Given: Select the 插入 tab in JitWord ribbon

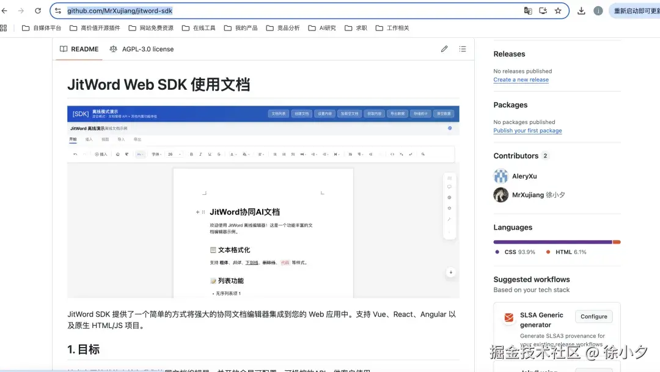Looking at the screenshot, I should 88,139.
